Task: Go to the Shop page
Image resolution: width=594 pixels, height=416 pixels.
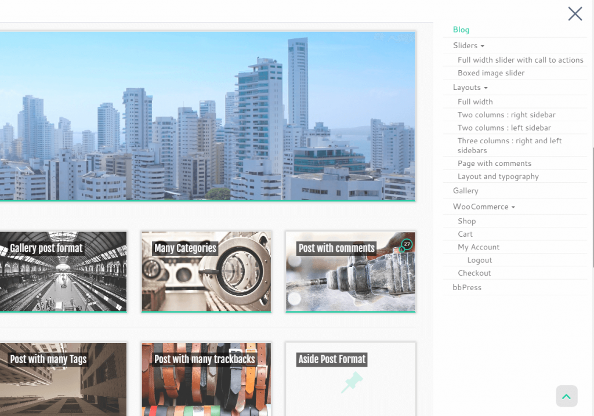Action: coord(467,221)
